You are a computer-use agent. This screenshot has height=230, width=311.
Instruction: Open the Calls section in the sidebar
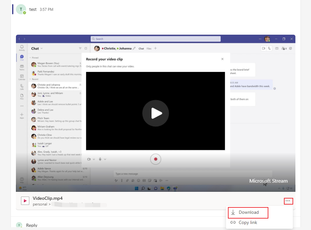click(x=22, y=86)
